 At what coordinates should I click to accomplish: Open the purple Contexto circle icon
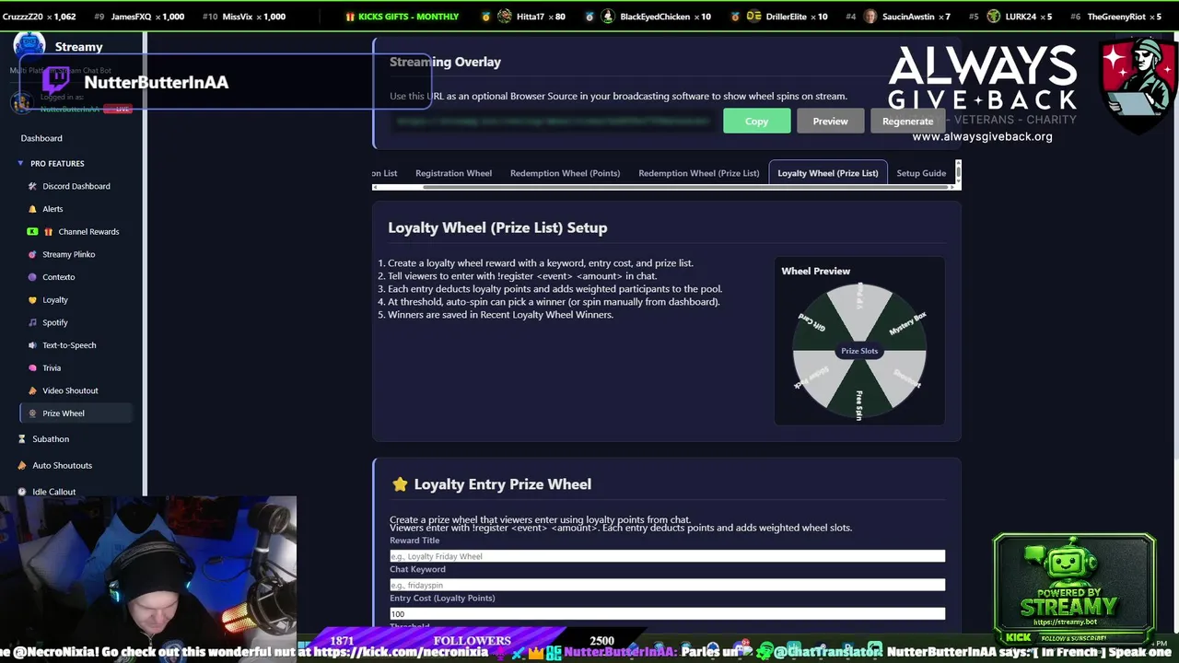coord(32,277)
